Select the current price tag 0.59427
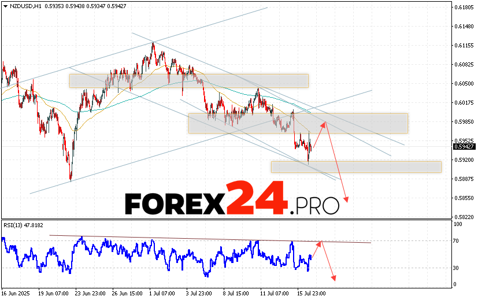 (464, 147)
